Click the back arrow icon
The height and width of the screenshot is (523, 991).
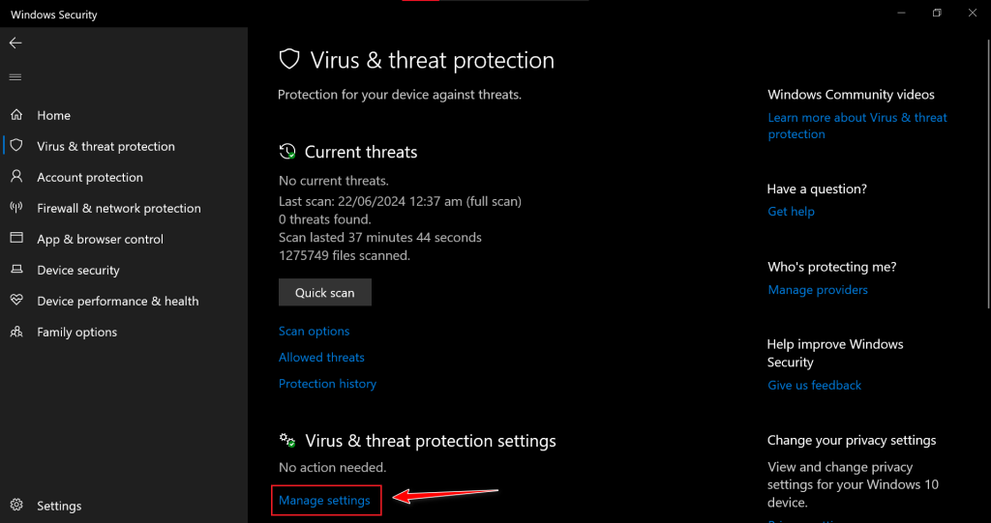[x=15, y=44]
